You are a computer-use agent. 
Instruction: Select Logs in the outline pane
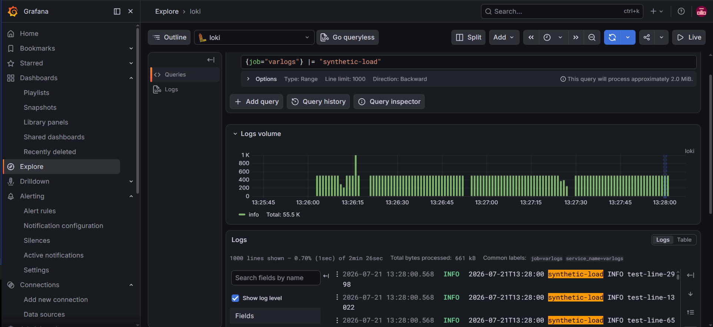click(171, 89)
